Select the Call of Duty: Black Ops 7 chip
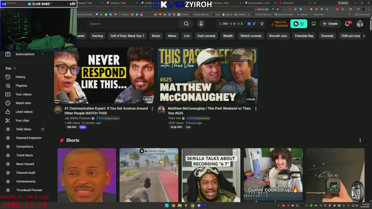 [x=127, y=36]
